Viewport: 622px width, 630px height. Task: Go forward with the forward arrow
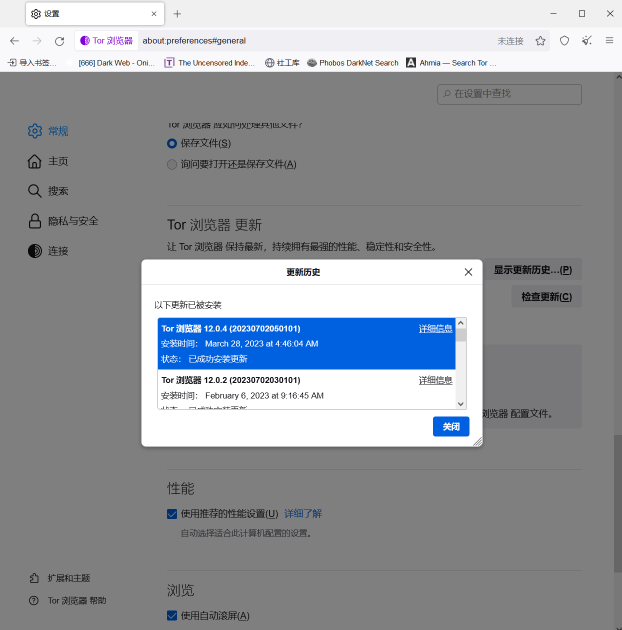pyautogui.click(x=37, y=41)
